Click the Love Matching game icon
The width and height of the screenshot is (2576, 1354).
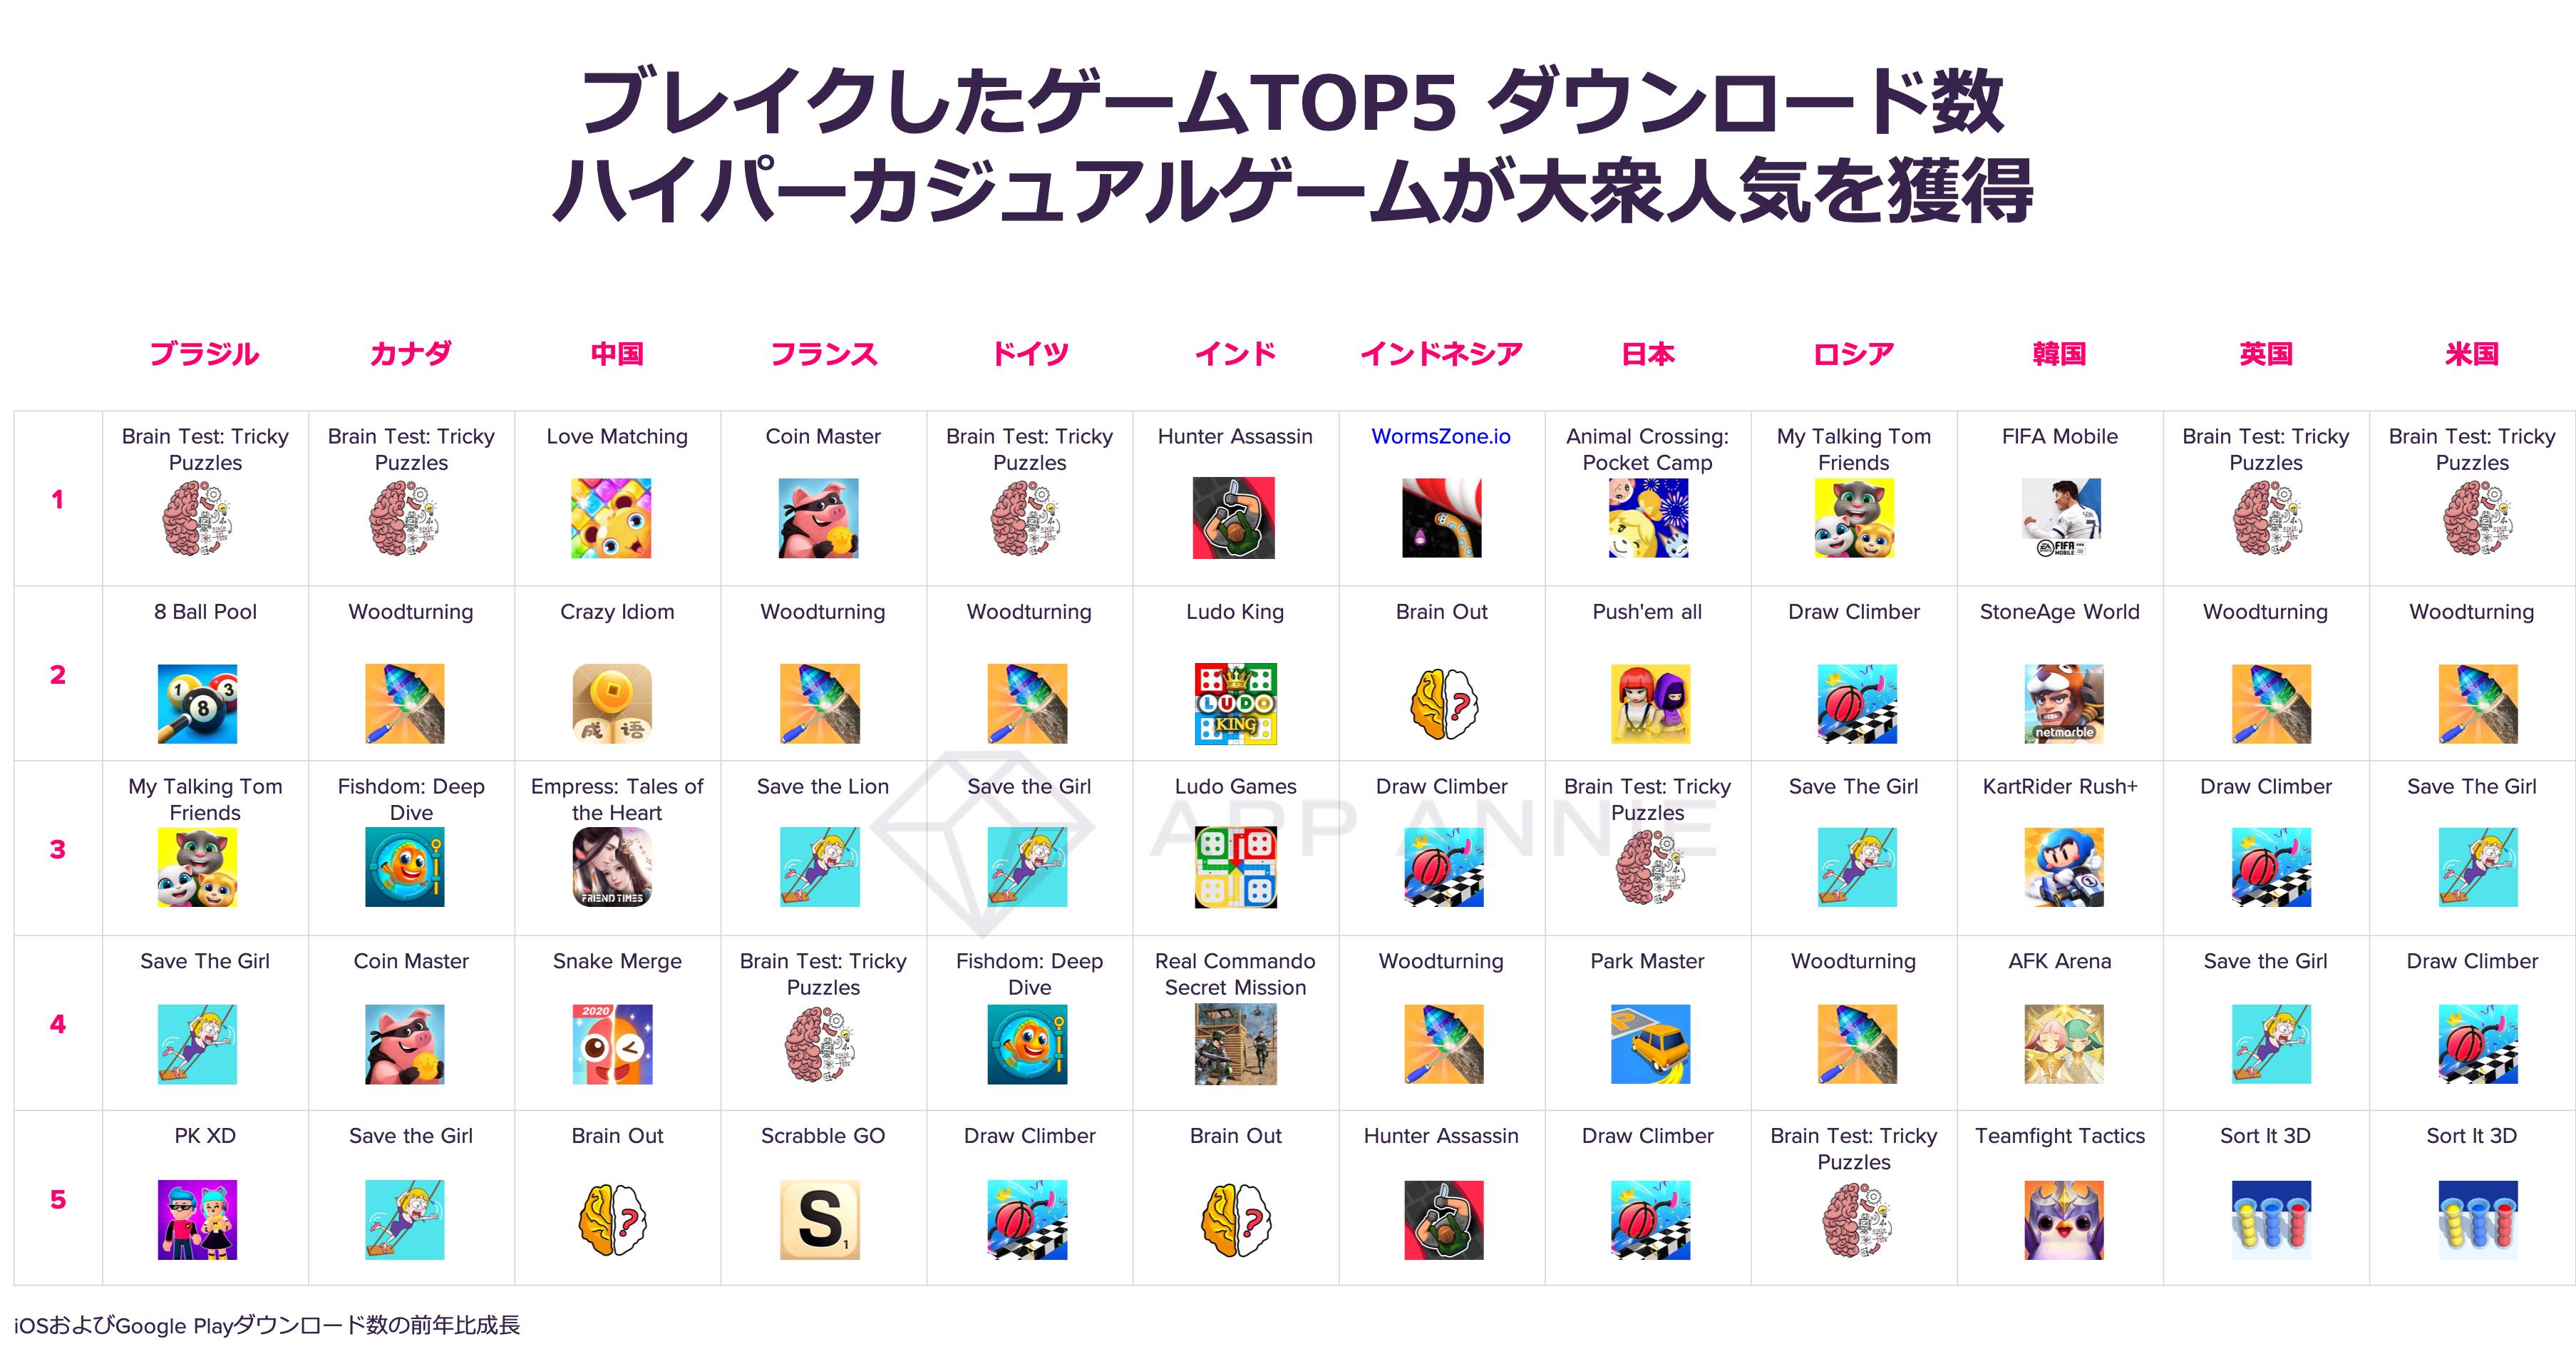point(611,518)
